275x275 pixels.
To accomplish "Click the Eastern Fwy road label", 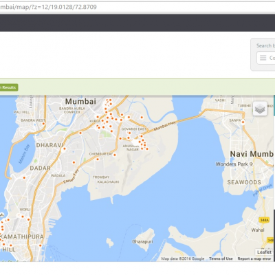I will pos(71,177).
